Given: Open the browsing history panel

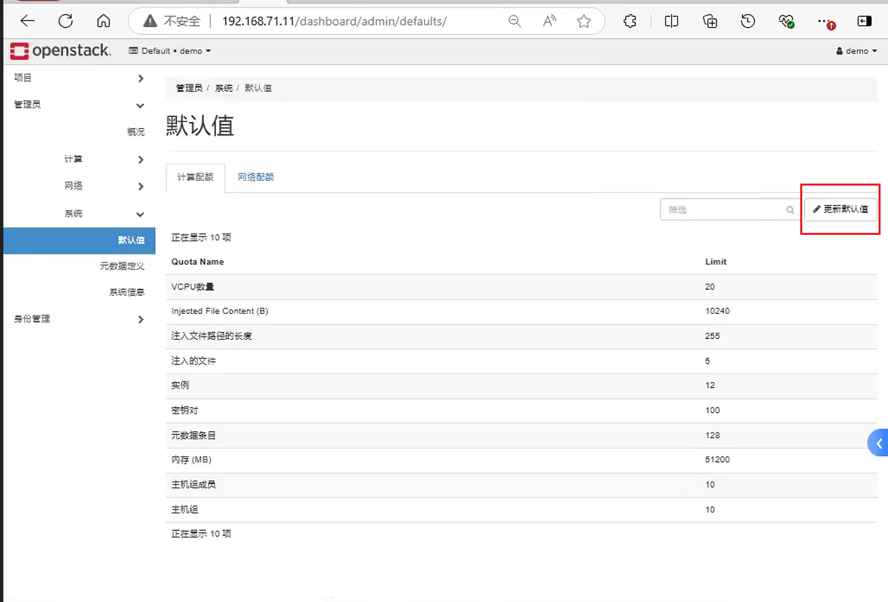Looking at the screenshot, I should coord(748,21).
